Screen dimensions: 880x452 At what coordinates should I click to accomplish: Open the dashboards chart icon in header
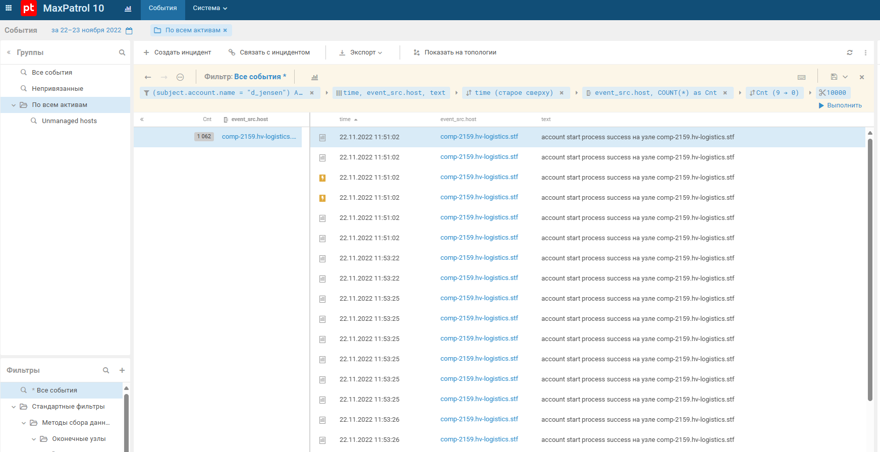pos(128,9)
